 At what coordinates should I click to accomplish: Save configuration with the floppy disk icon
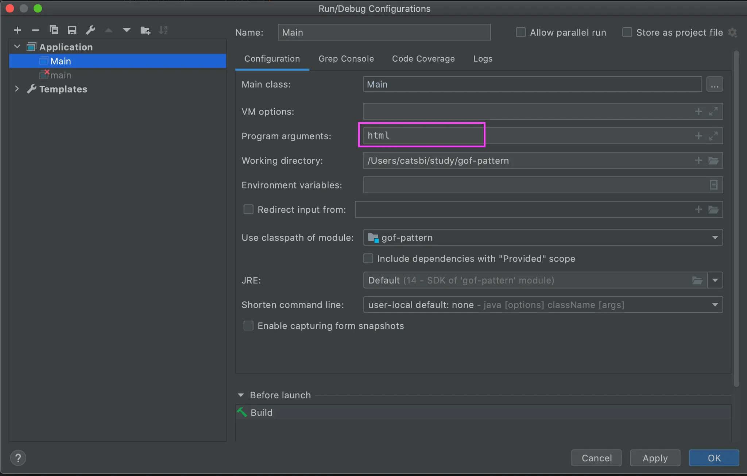pos(72,30)
